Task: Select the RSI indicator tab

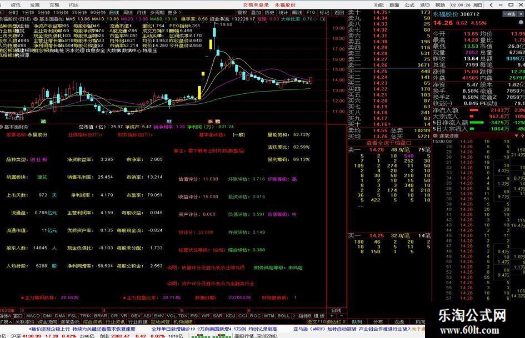Action: [x=194, y=316]
